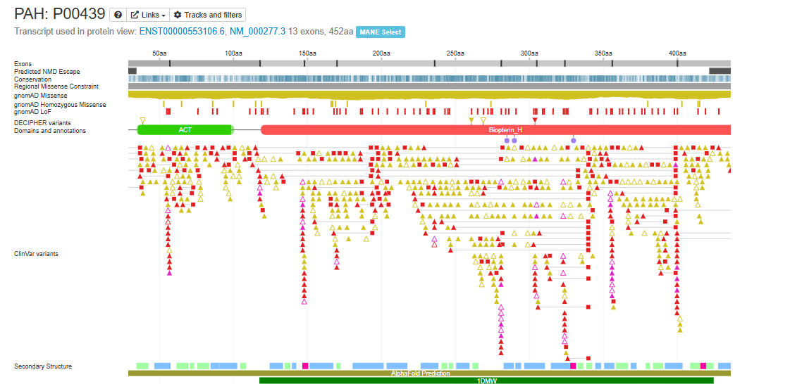Open the ENST00000553106.6 transcript link

point(182,32)
